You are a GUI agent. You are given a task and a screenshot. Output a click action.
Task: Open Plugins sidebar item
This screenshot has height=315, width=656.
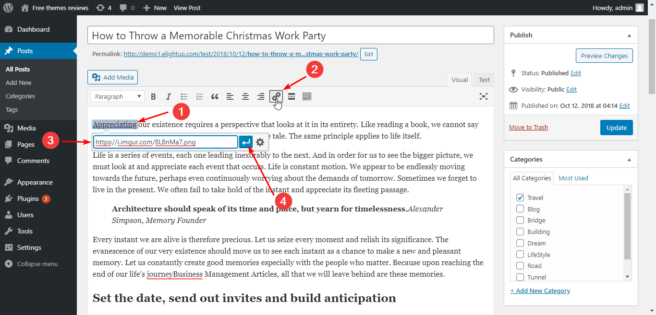(x=38, y=198)
